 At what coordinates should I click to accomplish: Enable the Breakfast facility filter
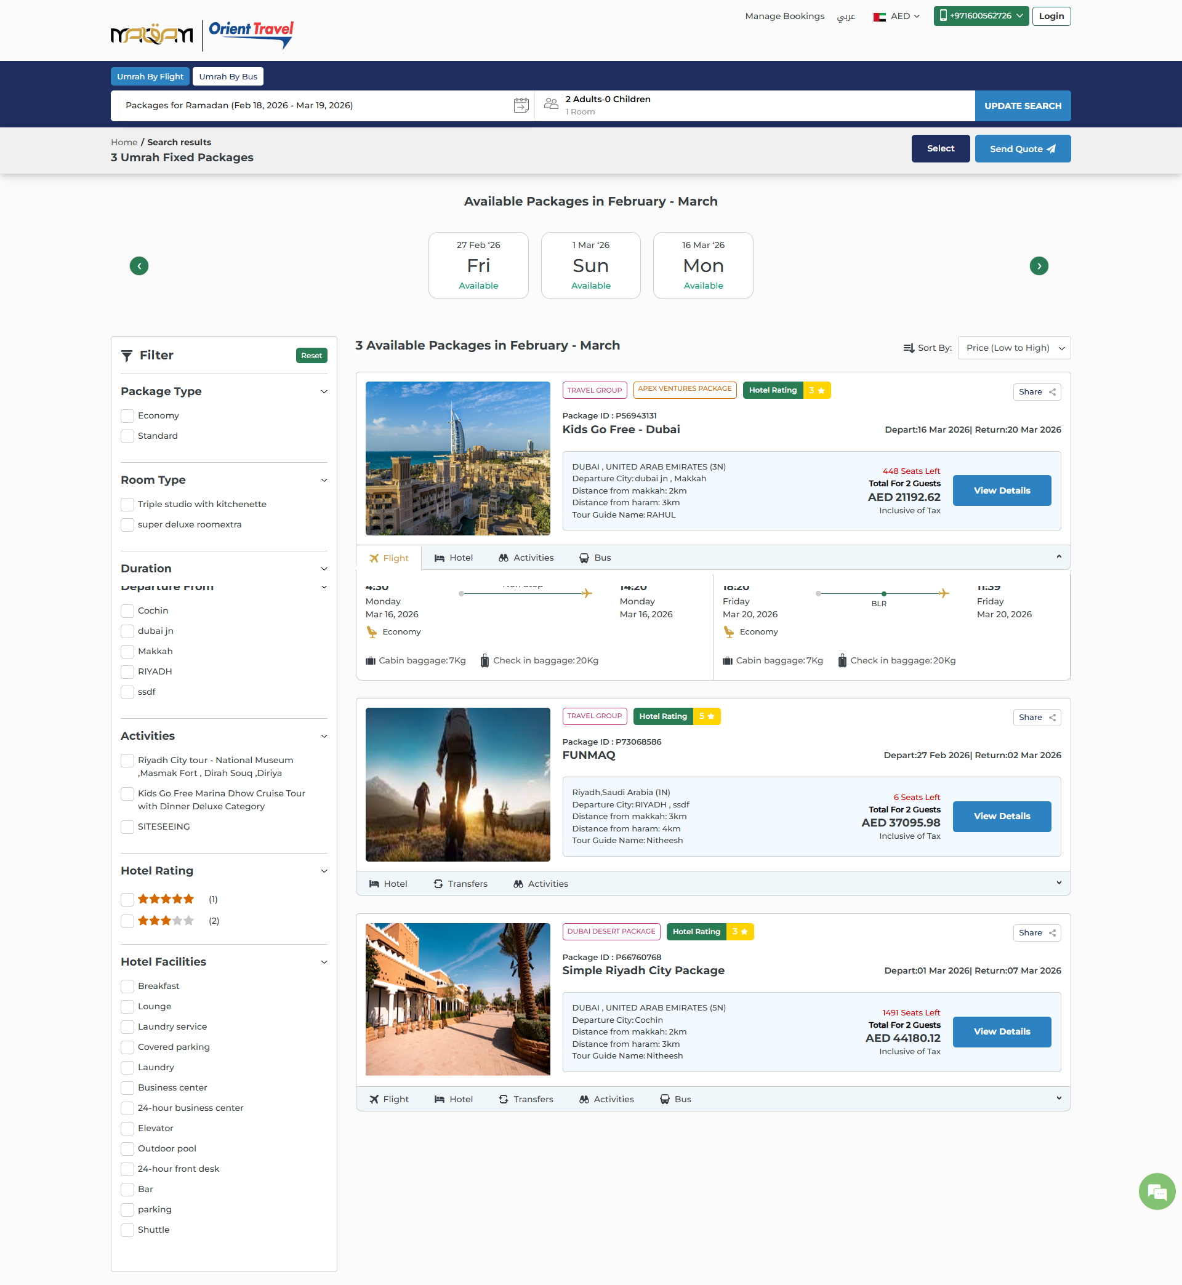click(127, 987)
